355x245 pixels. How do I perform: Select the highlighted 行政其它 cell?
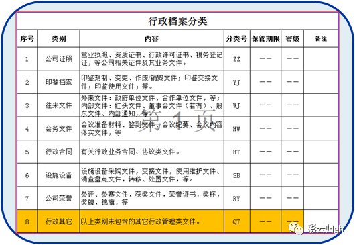click(59, 222)
